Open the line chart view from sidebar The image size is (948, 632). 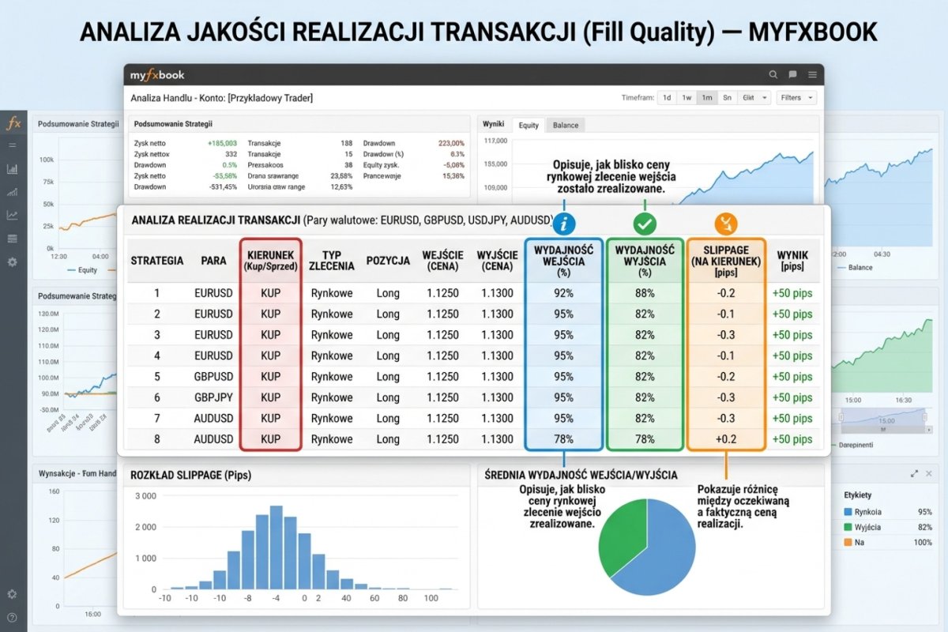tap(13, 213)
